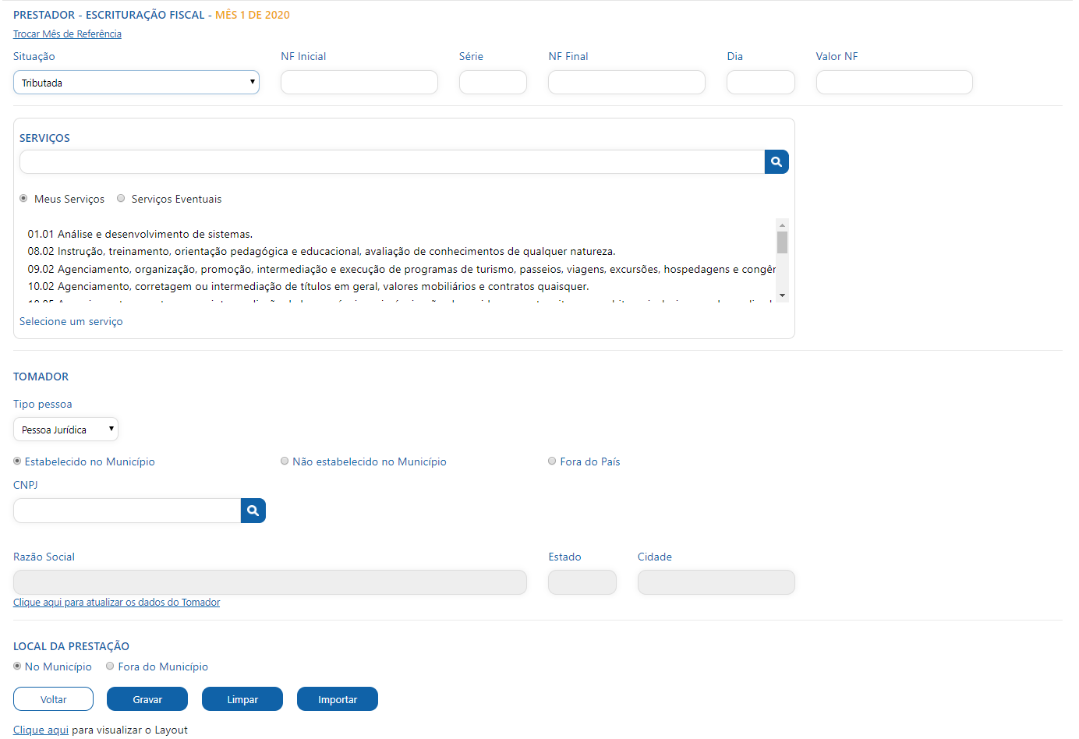
Task: Click the services list scrollbar thumb
Action: tap(782, 242)
